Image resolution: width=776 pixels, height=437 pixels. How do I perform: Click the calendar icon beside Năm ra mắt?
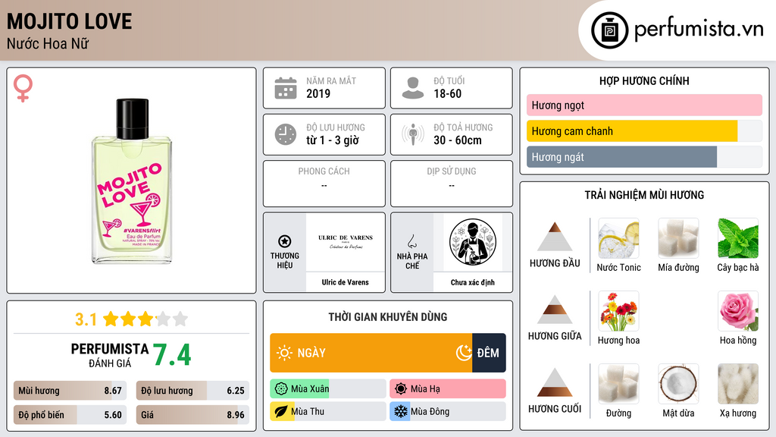[x=286, y=88]
